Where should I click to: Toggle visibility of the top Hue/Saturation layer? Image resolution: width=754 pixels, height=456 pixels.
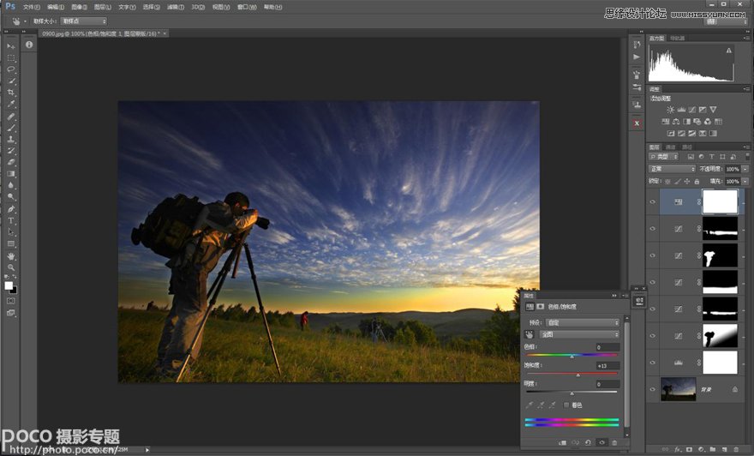(x=653, y=202)
